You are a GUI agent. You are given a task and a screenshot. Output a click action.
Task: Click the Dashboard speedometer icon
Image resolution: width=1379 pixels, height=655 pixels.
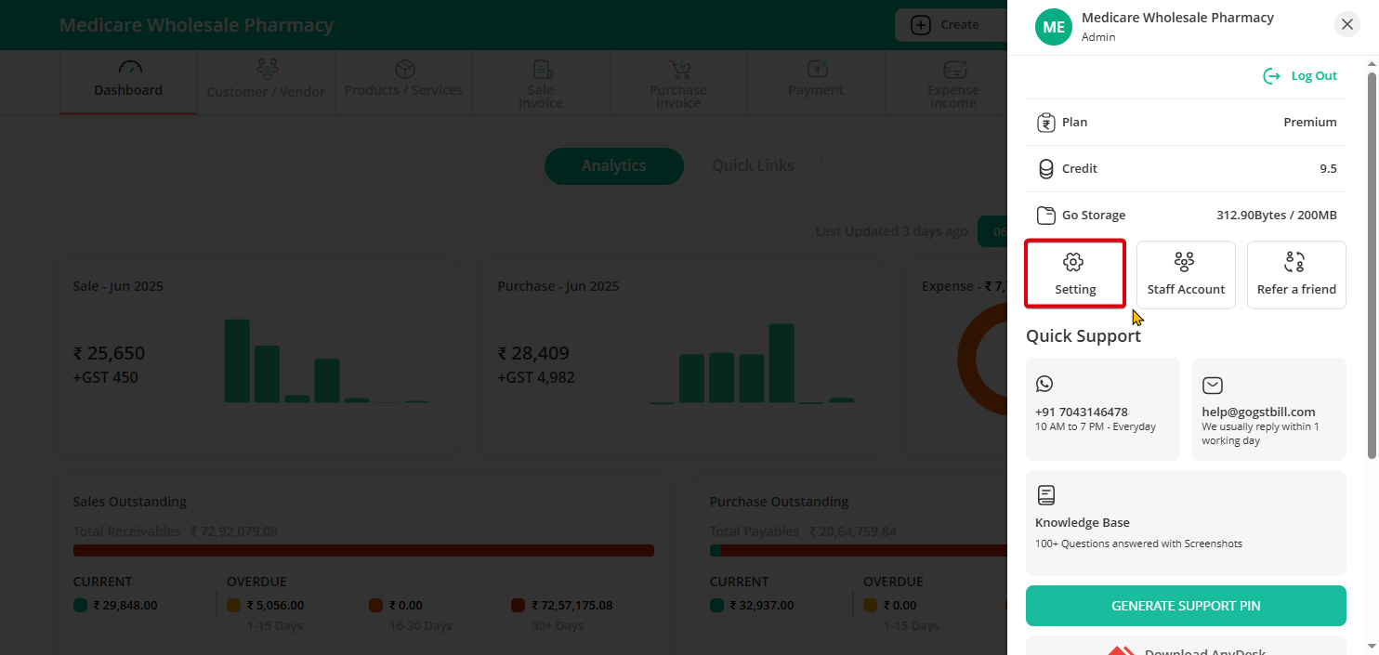(130, 68)
